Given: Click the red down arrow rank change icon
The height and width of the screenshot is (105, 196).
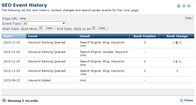Looking at the screenshot, I should click(176, 42).
